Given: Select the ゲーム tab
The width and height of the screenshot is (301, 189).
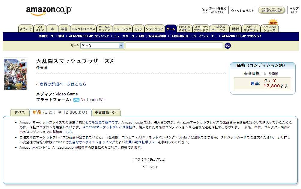Looking at the screenshot, I should [x=171, y=29].
